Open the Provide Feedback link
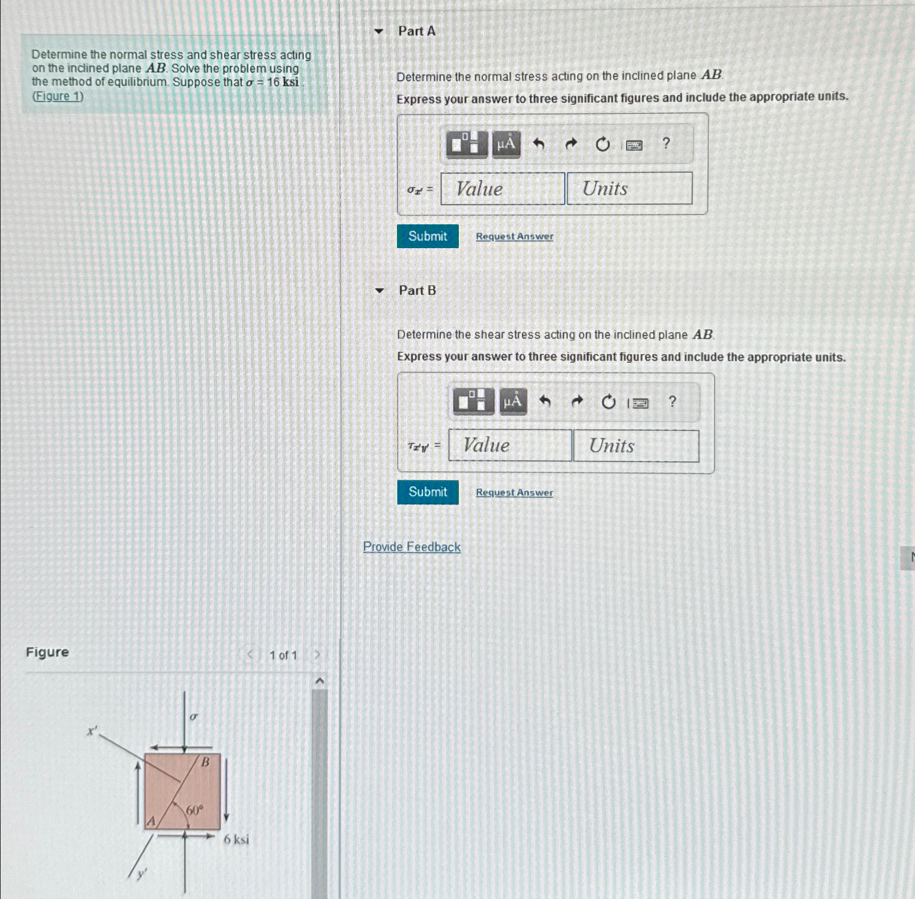 pyautogui.click(x=411, y=547)
